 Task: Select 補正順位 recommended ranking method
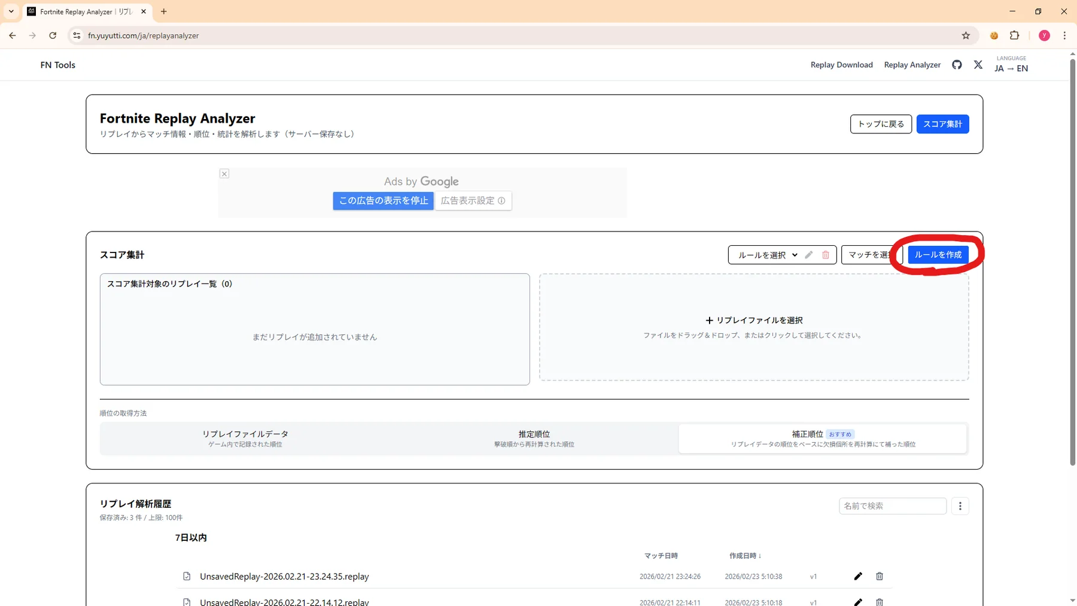[x=822, y=438]
